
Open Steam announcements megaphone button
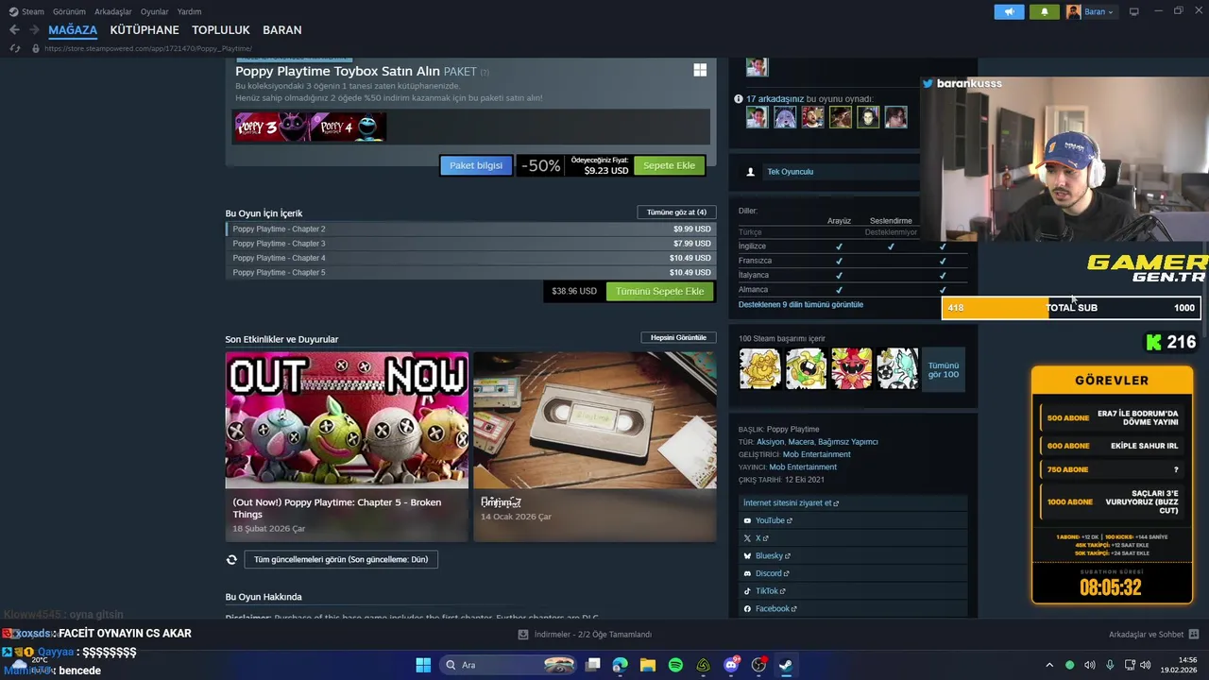click(x=1009, y=12)
